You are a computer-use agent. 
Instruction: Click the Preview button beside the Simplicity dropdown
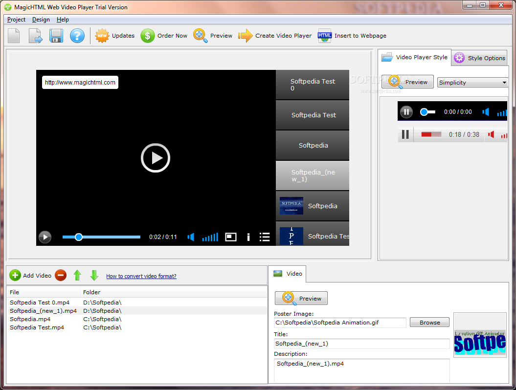[408, 82]
